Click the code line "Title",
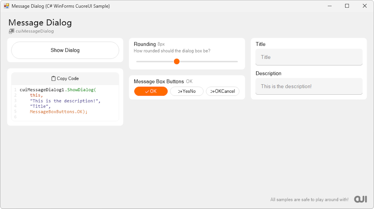This screenshot has height=209, width=374. (x=40, y=106)
